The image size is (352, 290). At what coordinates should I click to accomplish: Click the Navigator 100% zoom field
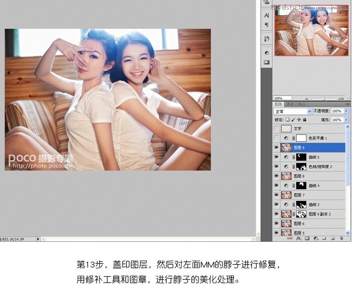(x=283, y=98)
